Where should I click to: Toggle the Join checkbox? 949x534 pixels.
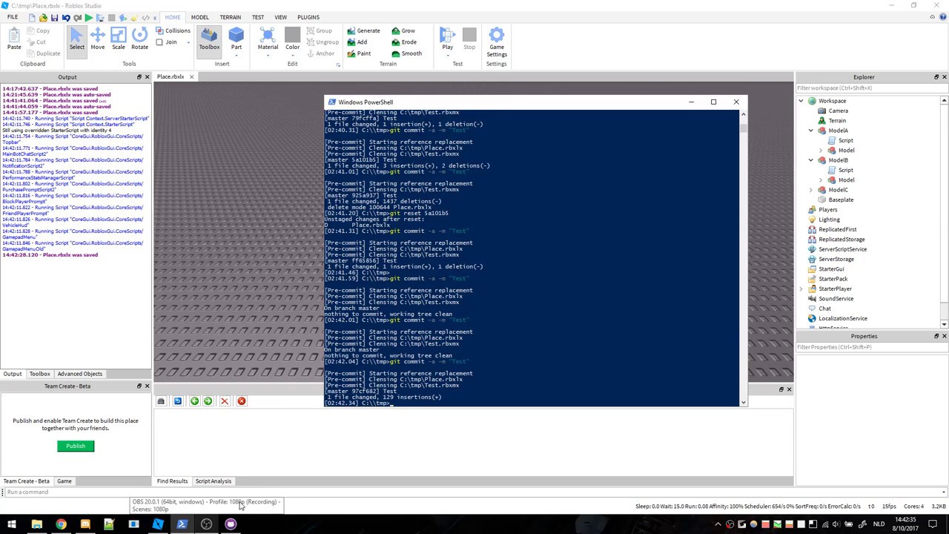point(159,42)
